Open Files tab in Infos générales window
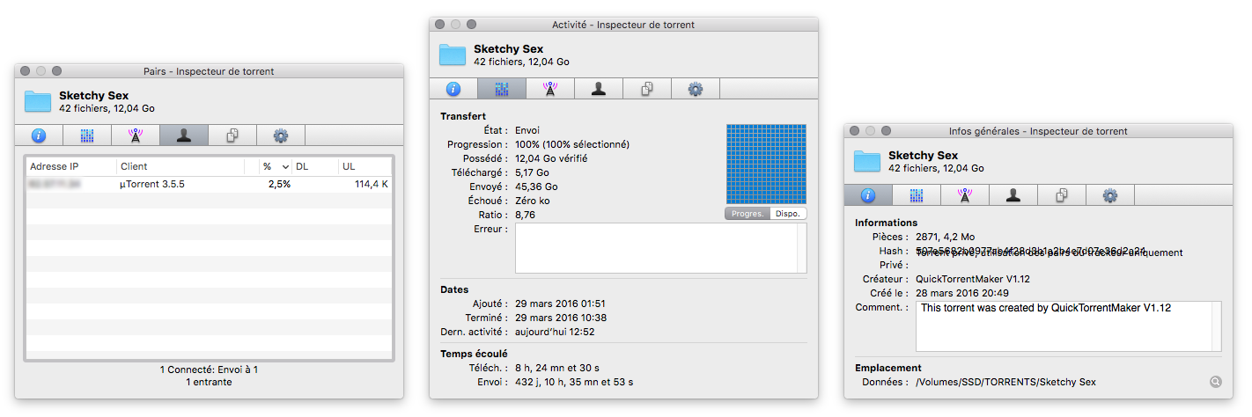The width and height of the screenshot is (1252, 417). tap(1062, 195)
